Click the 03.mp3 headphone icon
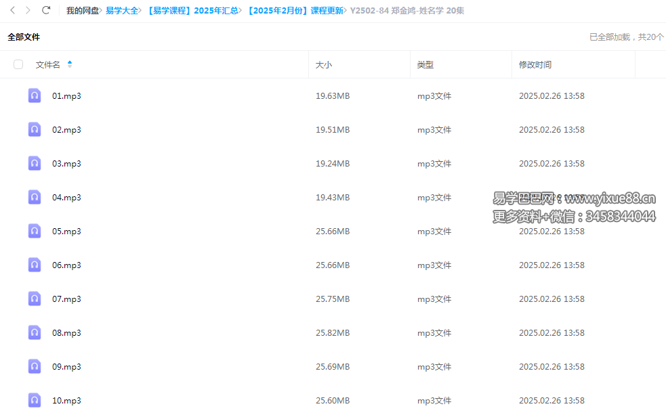This screenshot has width=666, height=415. 35,163
